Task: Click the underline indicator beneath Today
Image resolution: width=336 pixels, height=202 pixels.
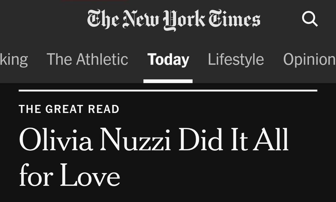Action: click(x=168, y=80)
